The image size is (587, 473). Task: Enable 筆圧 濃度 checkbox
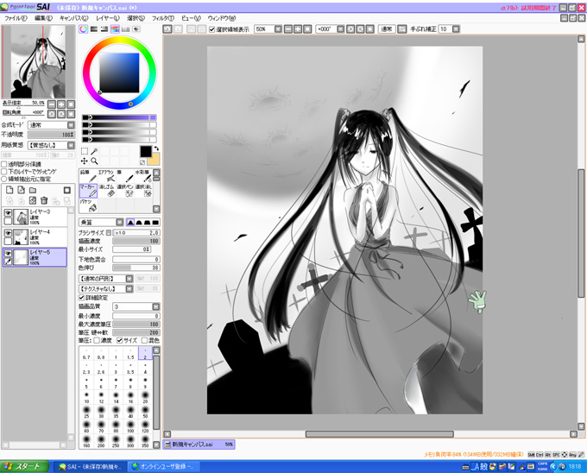tap(97, 341)
